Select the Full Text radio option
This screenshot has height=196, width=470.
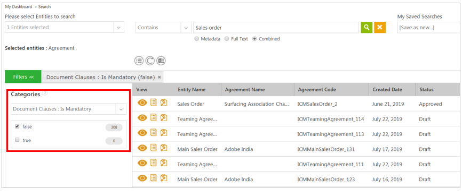pyautogui.click(x=227, y=39)
